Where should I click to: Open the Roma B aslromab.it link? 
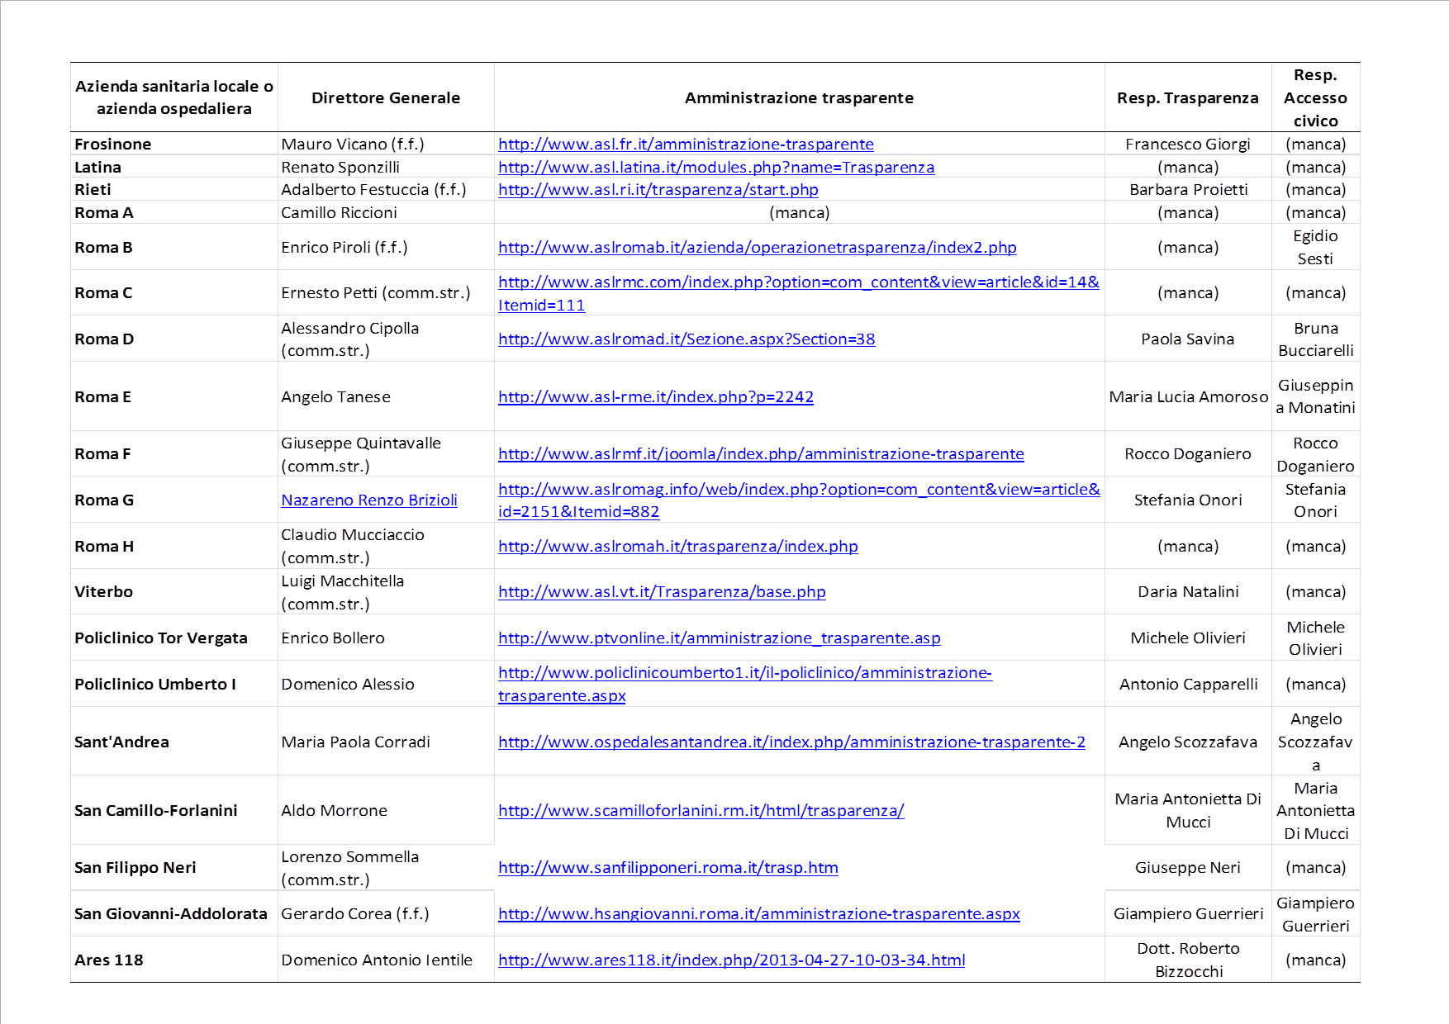[x=758, y=247]
